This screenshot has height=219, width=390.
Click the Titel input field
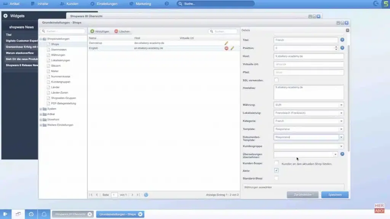pos(306,40)
